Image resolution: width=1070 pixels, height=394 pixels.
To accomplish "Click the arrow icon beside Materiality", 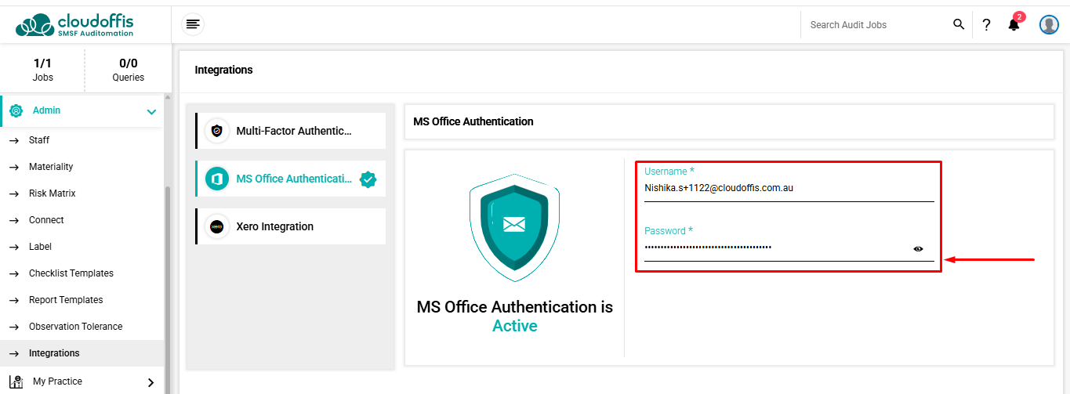I will (13, 168).
